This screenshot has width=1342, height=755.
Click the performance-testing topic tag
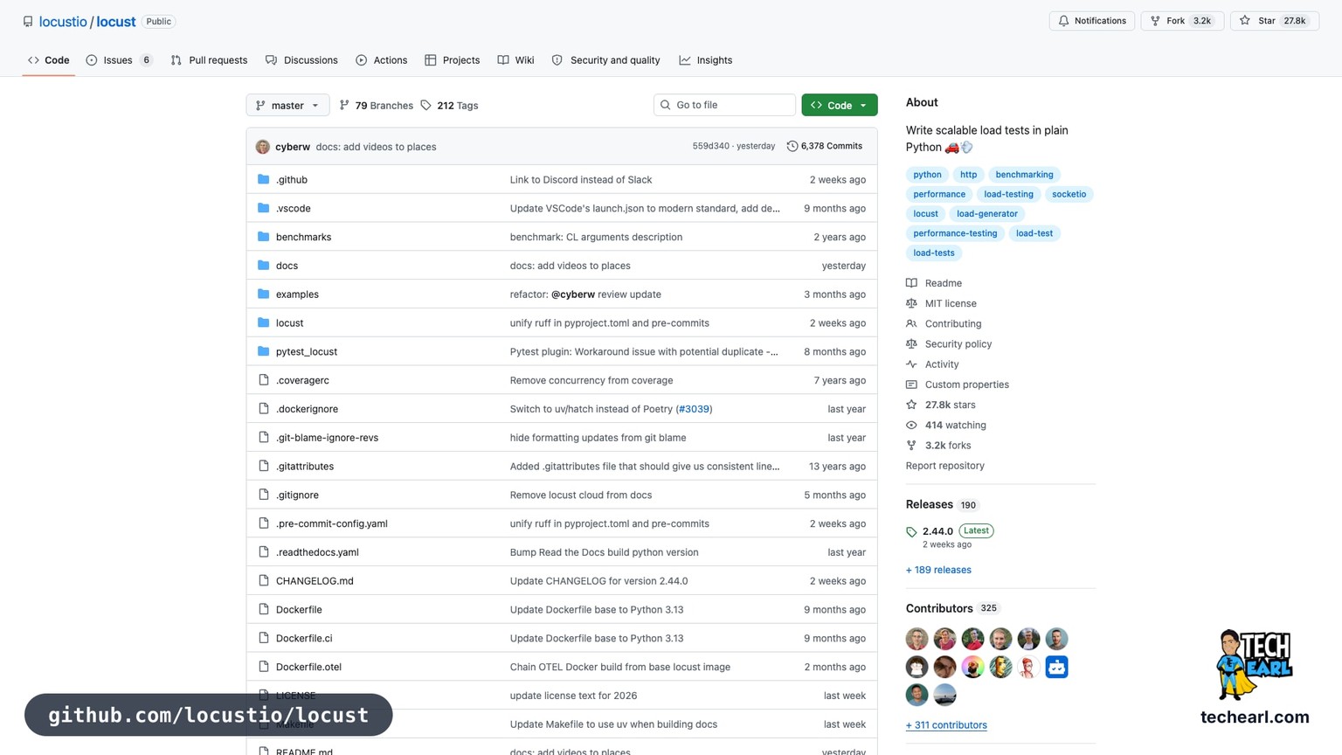(x=955, y=233)
